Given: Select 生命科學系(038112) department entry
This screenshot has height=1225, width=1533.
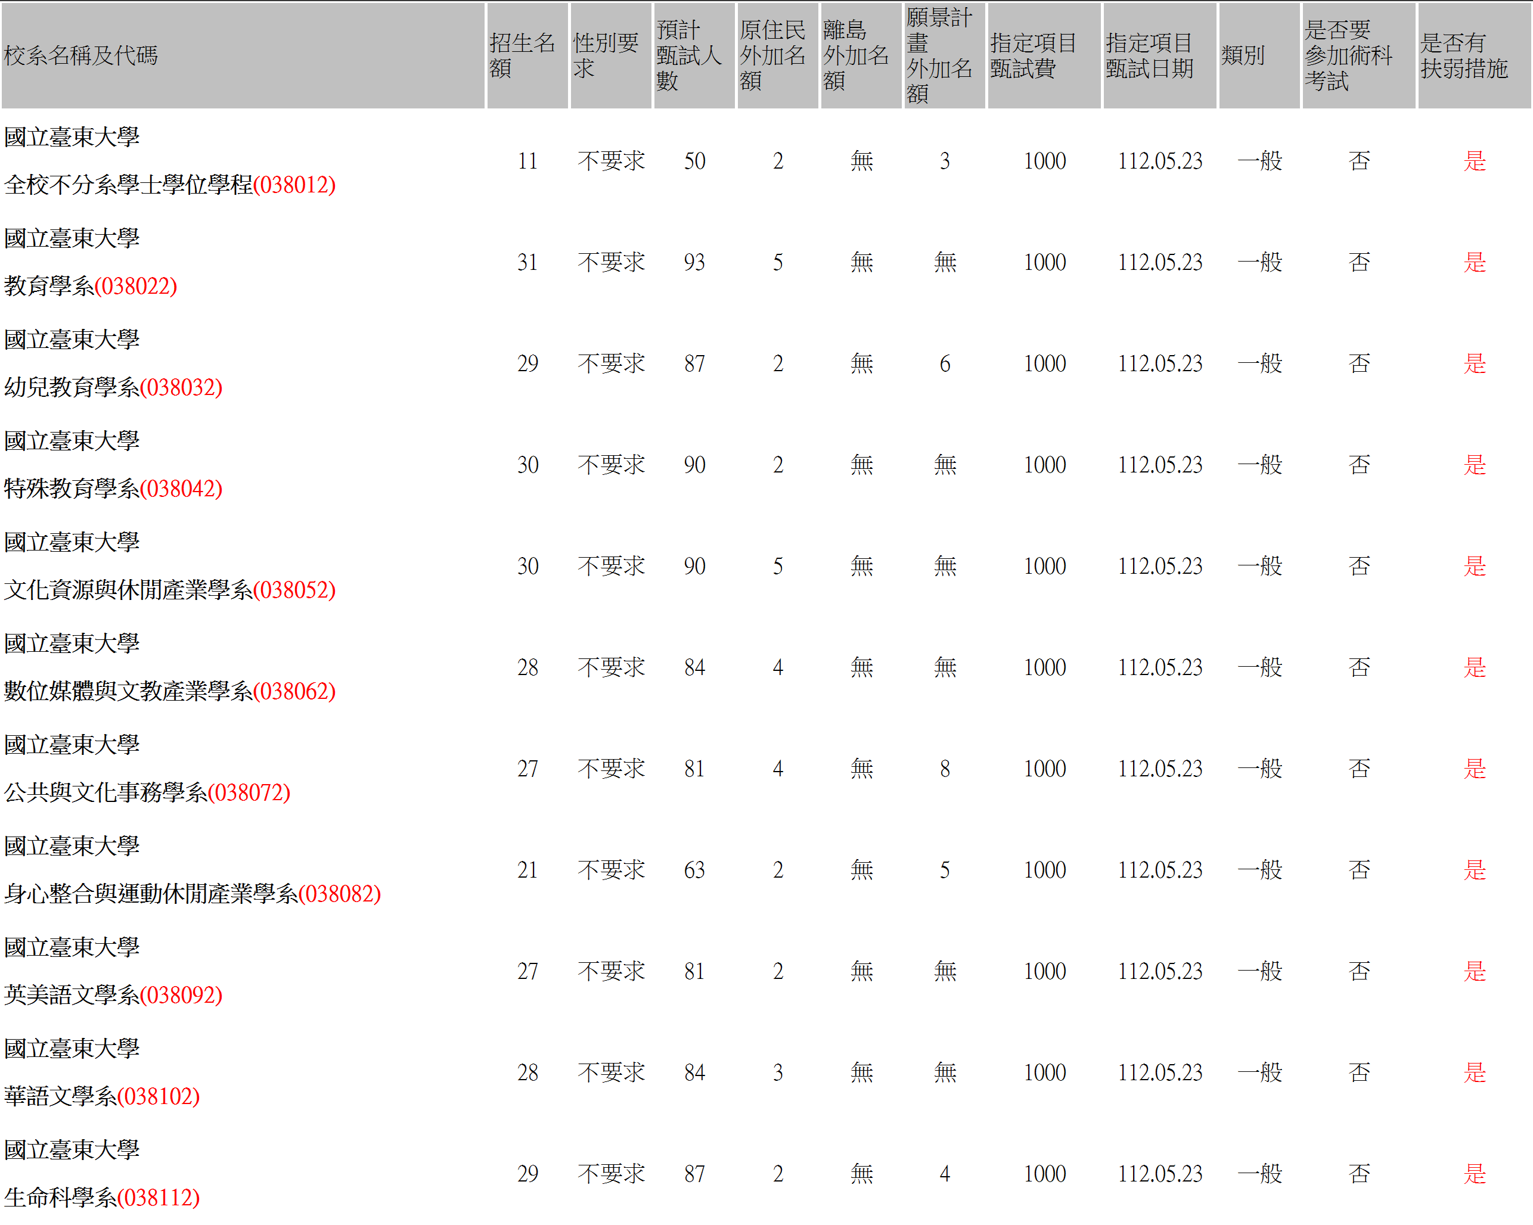Looking at the screenshot, I should tap(102, 1198).
